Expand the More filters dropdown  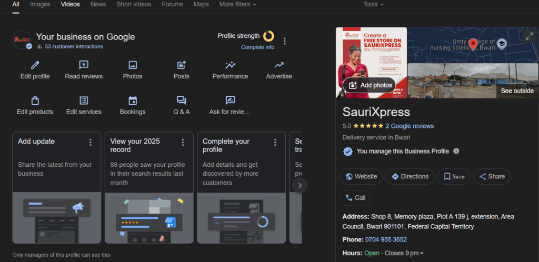click(237, 4)
